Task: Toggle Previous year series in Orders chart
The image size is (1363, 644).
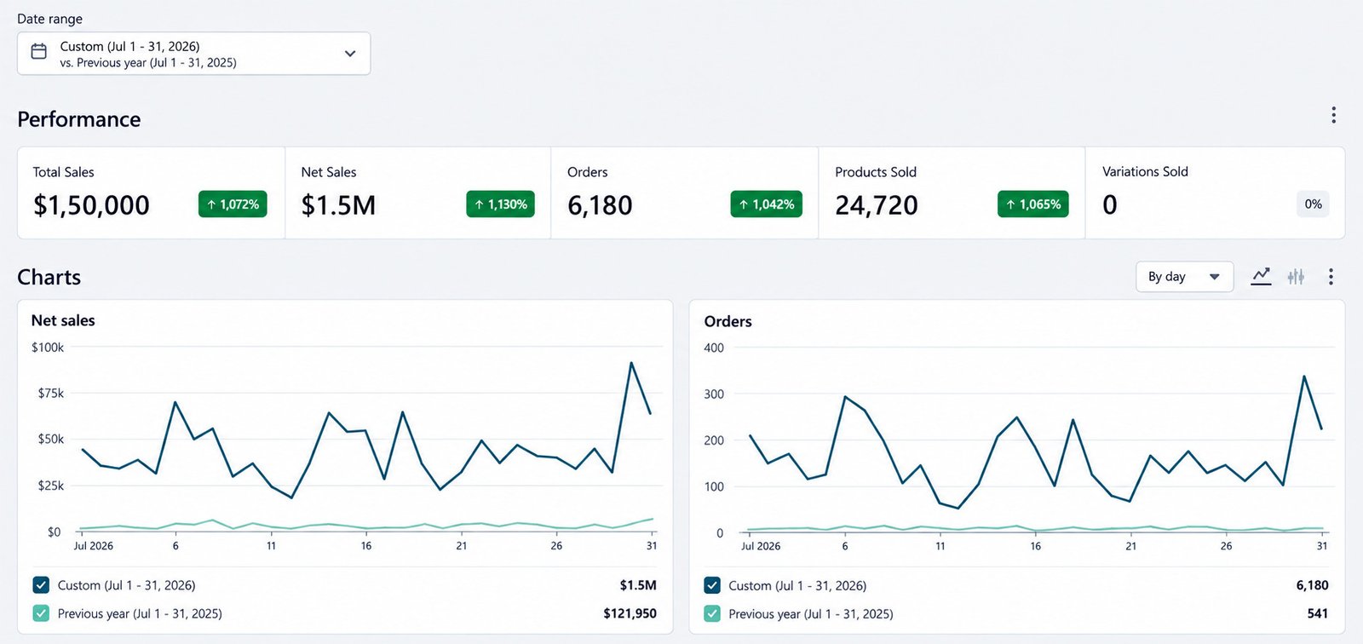Action: 712,613
